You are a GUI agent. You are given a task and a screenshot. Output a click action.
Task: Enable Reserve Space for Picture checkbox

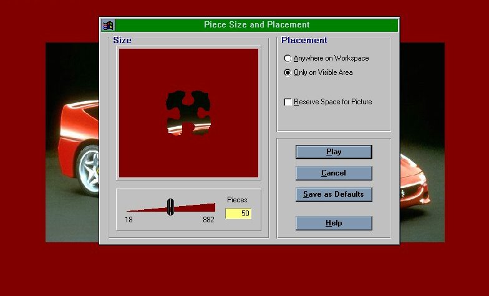coord(288,102)
